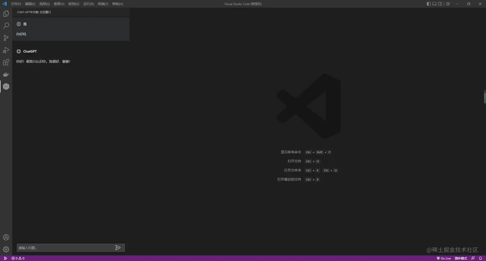Toggle the primary side bar layout icon
486x261 pixels.
428,4
